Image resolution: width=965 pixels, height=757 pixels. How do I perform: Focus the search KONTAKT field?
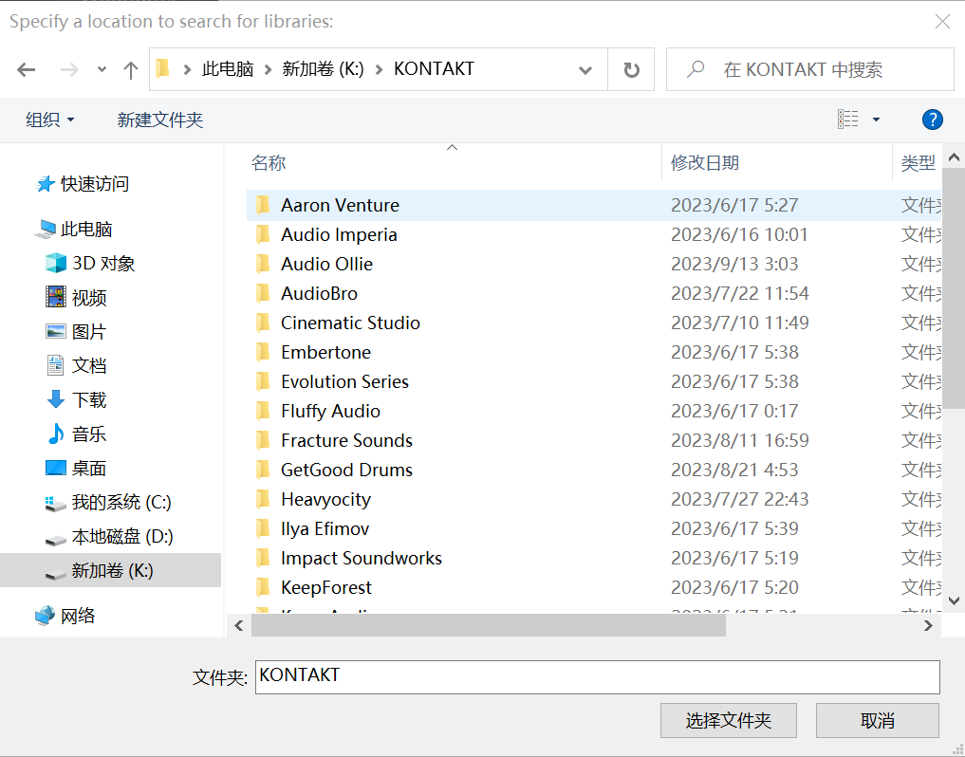point(810,69)
